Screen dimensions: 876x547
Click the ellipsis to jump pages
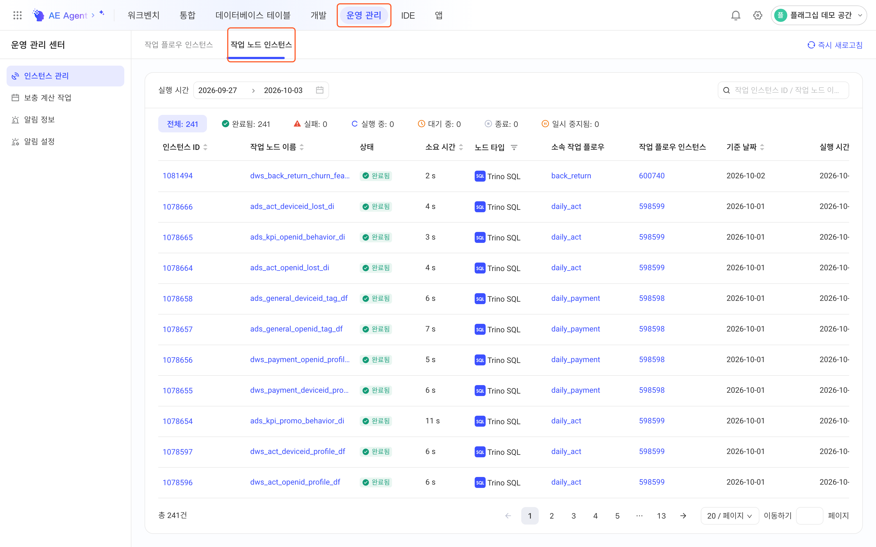639,516
